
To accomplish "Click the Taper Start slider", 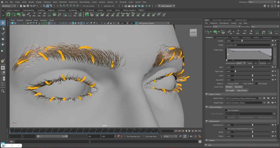I will tap(235, 71).
